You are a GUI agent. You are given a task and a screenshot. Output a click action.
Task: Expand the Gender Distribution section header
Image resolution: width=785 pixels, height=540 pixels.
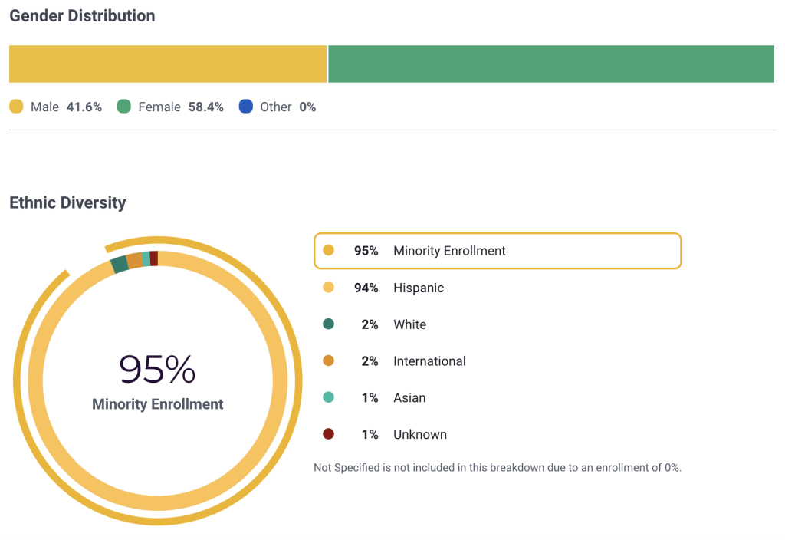click(81, 15)
